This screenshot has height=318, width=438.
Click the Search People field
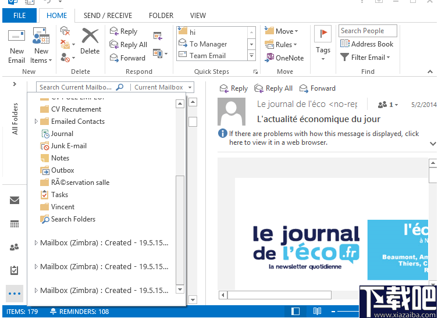point(368,31)
